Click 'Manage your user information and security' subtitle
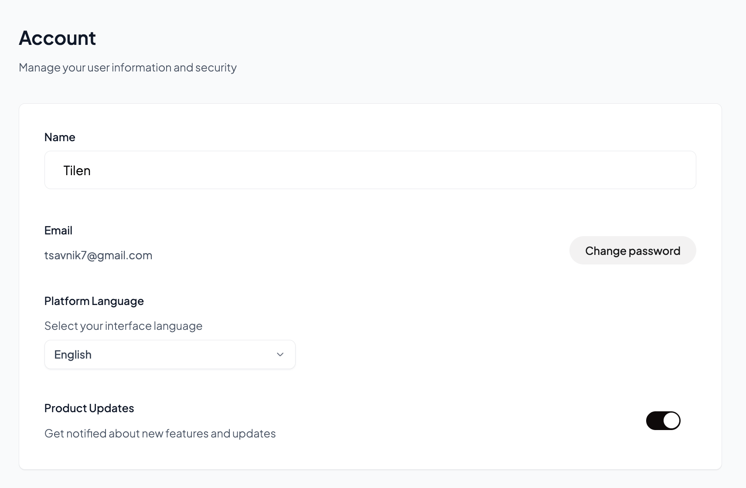This screenshot has height=488, width=746. pos(127,68)
